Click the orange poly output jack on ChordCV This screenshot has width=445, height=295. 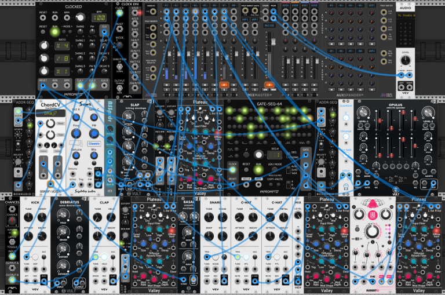pos(50,184)
